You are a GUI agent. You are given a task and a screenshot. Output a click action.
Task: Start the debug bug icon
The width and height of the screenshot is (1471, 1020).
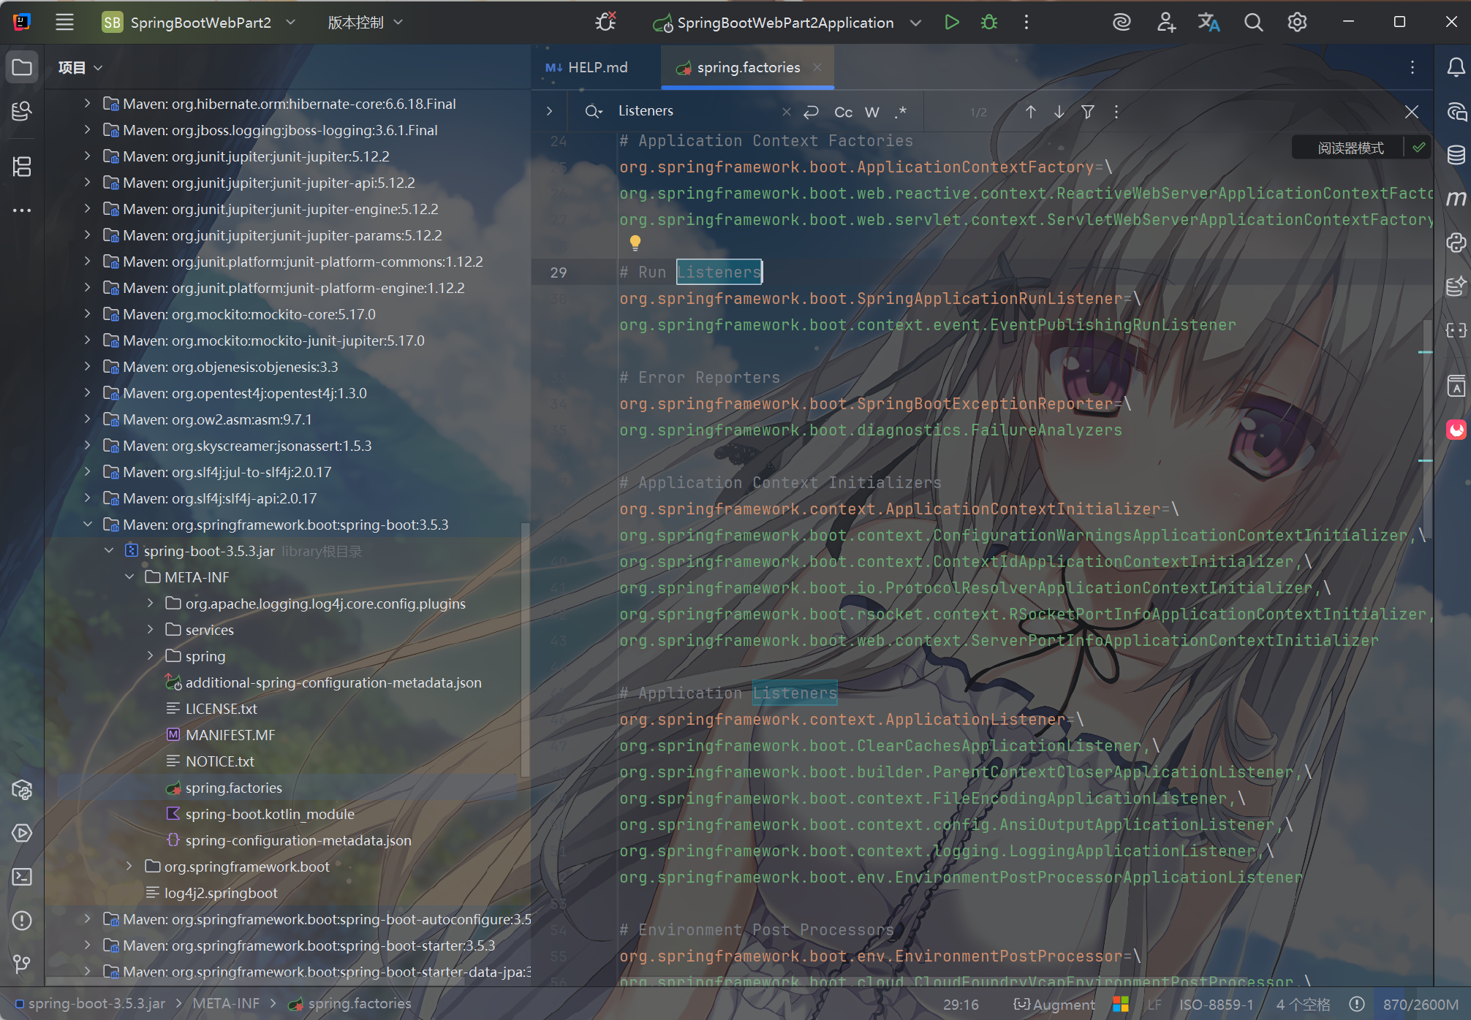[988, 22]
